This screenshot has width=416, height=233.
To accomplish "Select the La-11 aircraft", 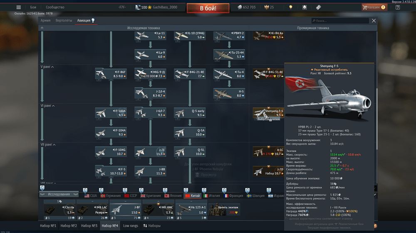I will tap(150, 35).
